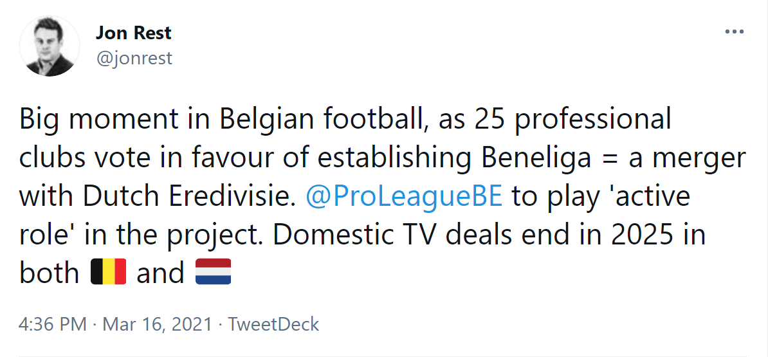The image size is (768, 357).
Task: Click the word 'and' between the flags
Action: click(x=160, y=273)
